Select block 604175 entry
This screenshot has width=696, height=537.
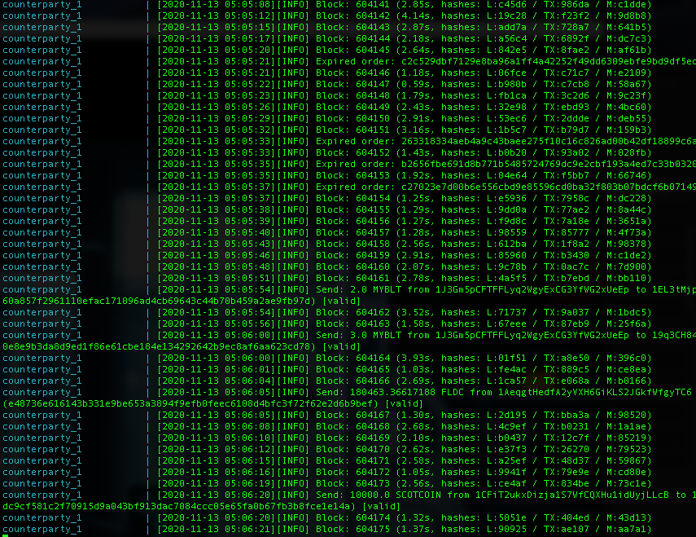[x=327, y=529]
